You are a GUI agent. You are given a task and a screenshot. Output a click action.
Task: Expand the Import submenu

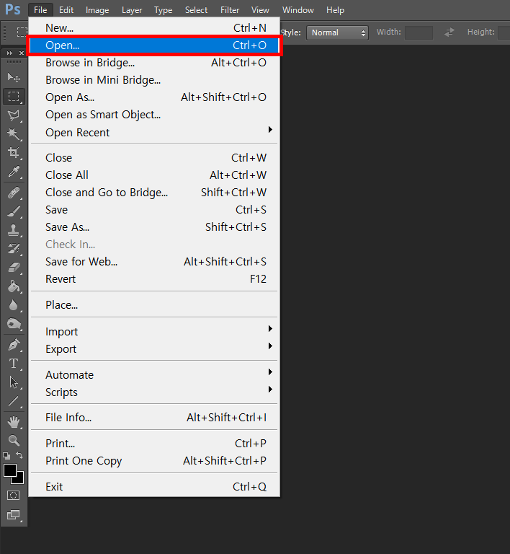coord(154,331)
